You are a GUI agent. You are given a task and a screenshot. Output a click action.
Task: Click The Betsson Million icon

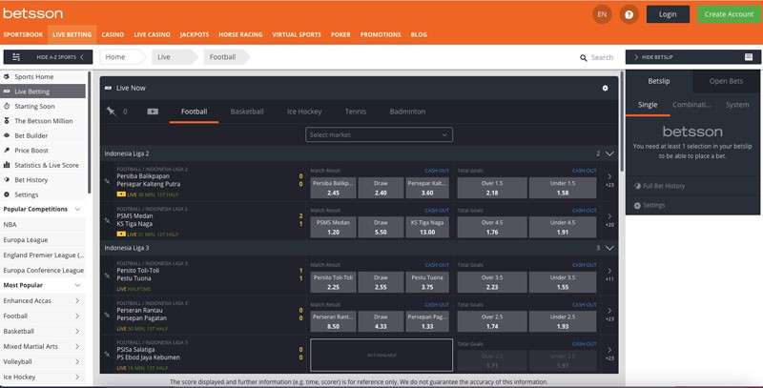7,120
